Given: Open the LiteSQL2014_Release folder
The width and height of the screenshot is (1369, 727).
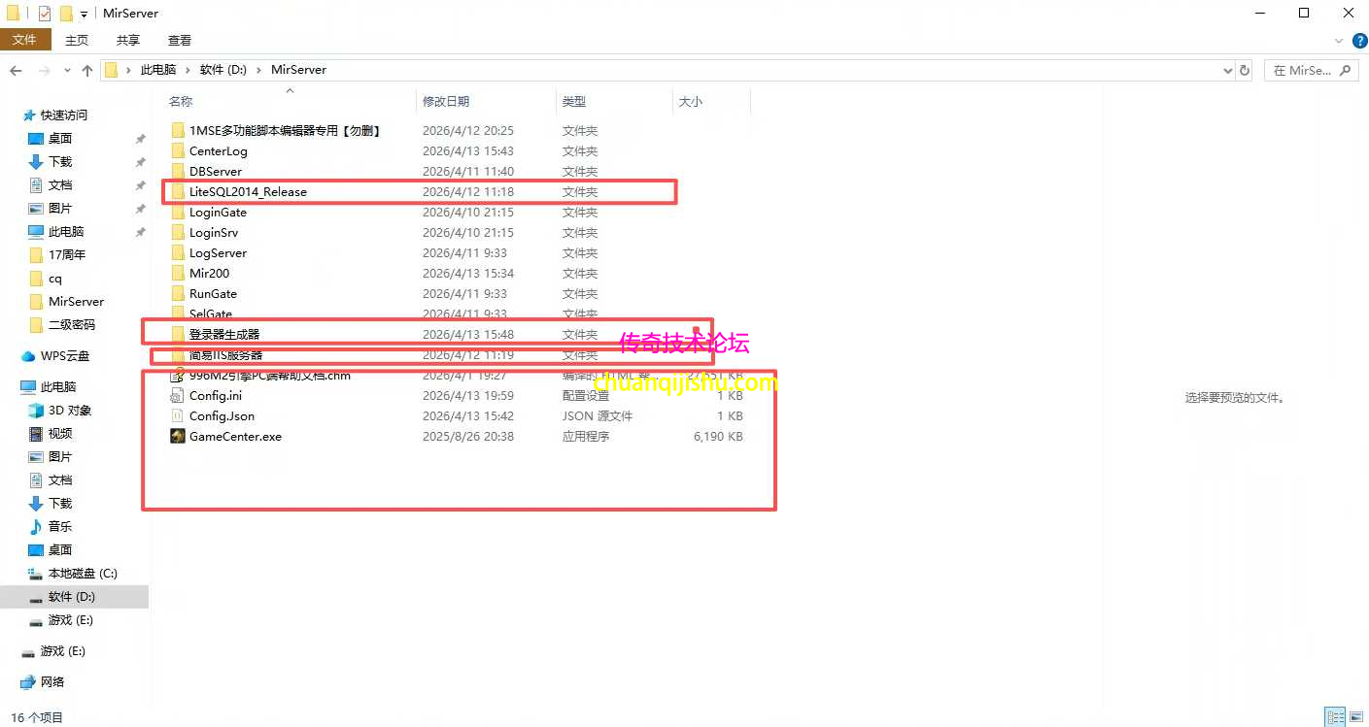Looking at the screenshot, I should tap(248, 192).
